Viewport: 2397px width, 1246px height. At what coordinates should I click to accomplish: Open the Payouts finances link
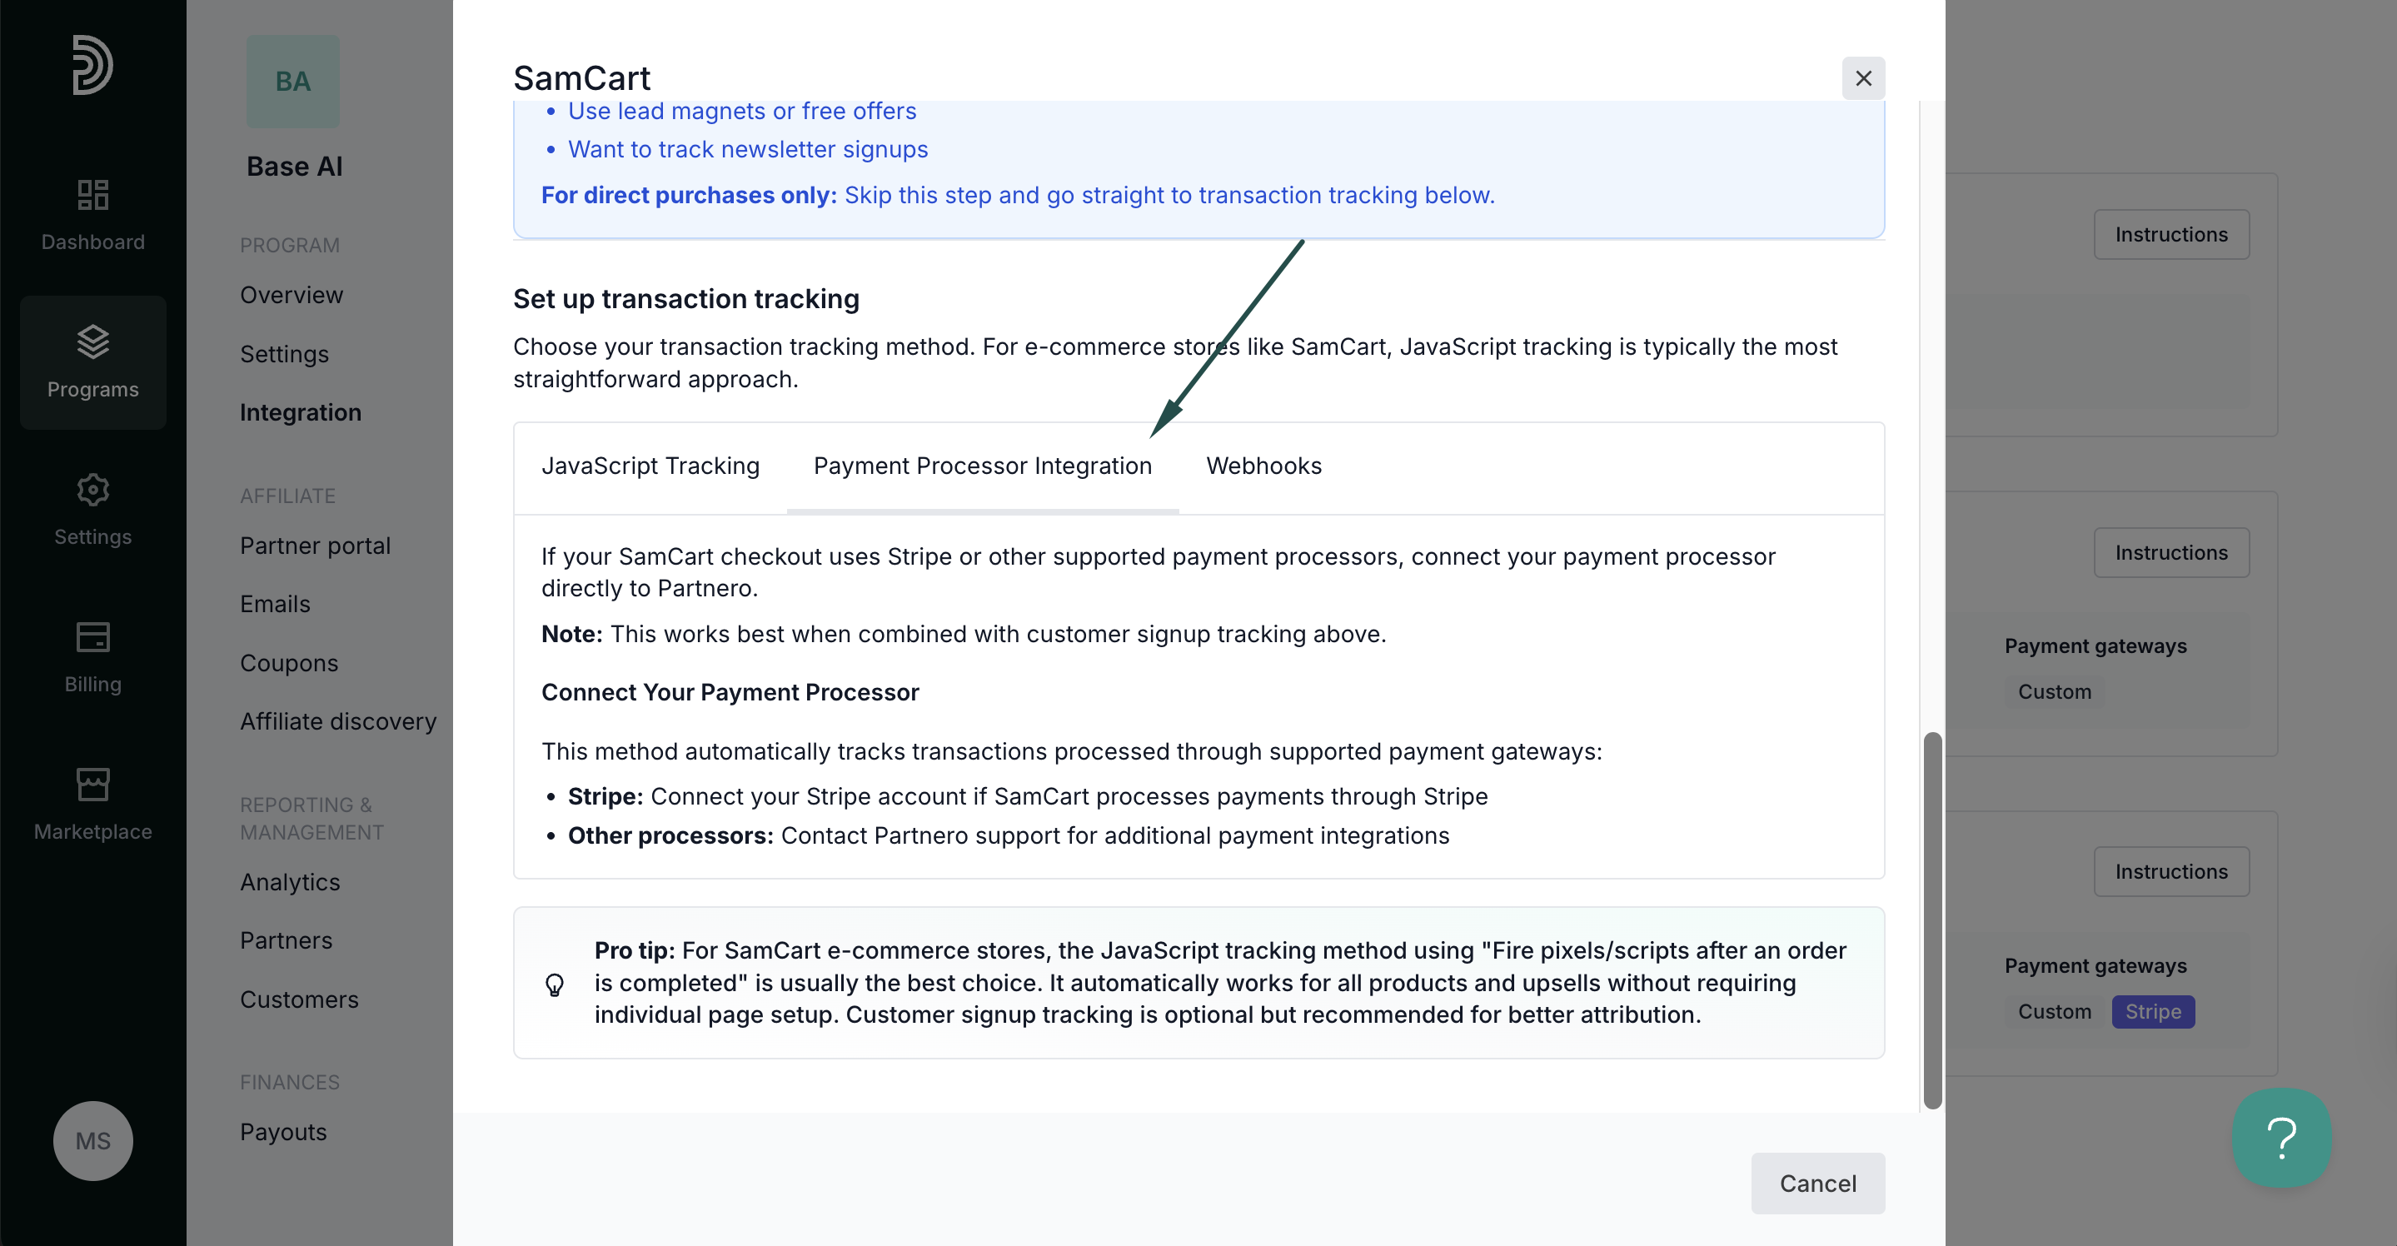(x=284, y=1132)
